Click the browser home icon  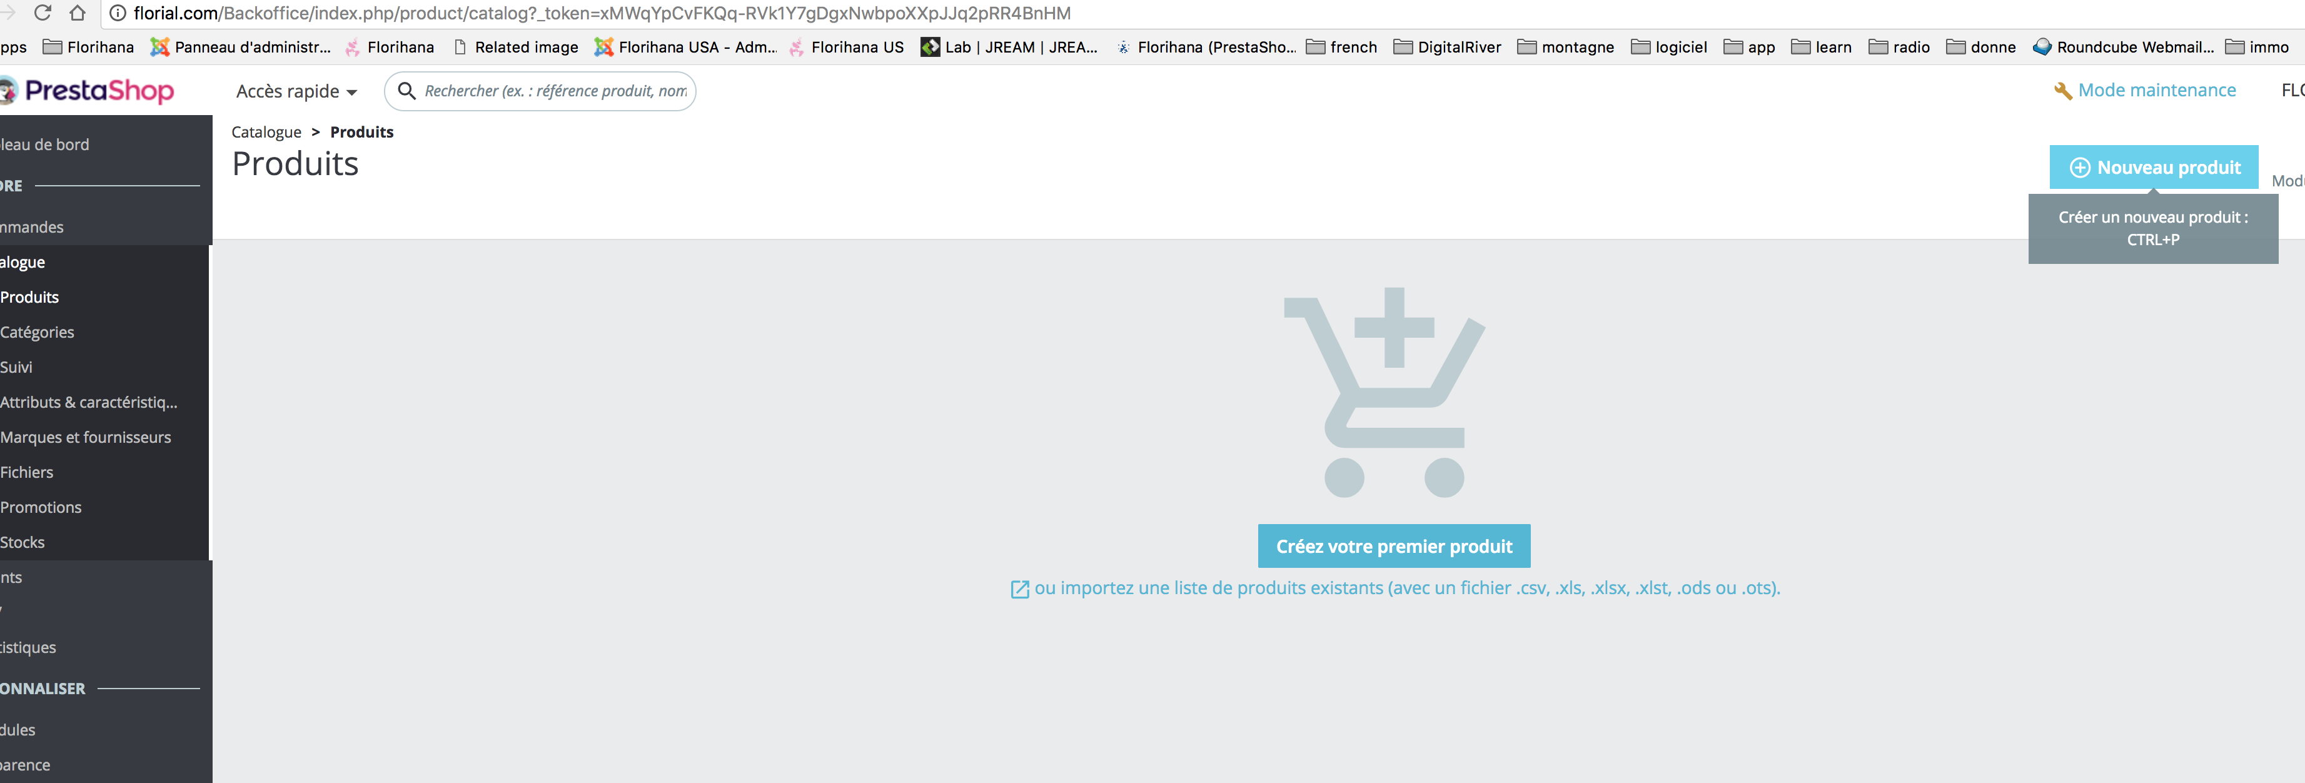[x=77, y=13]
